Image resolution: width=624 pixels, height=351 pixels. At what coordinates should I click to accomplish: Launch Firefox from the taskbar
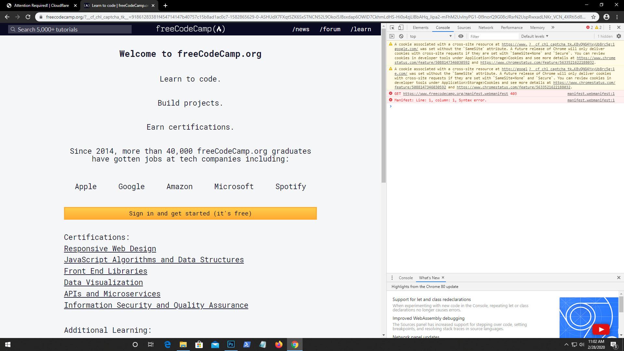(279, 344)
